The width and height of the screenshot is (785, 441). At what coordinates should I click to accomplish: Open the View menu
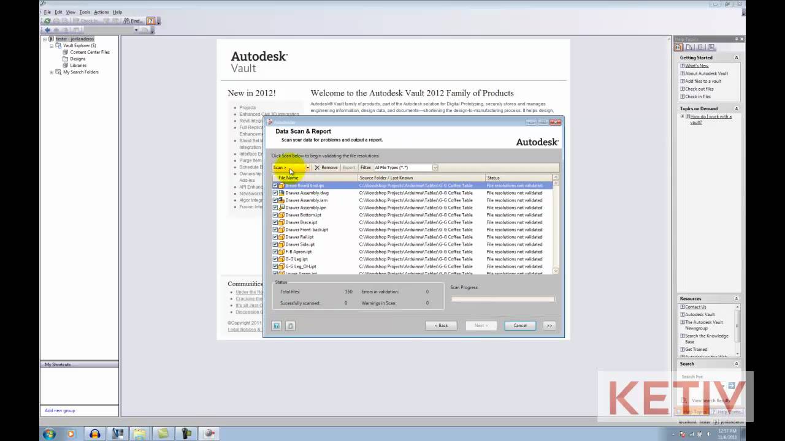tap(71, 12)
